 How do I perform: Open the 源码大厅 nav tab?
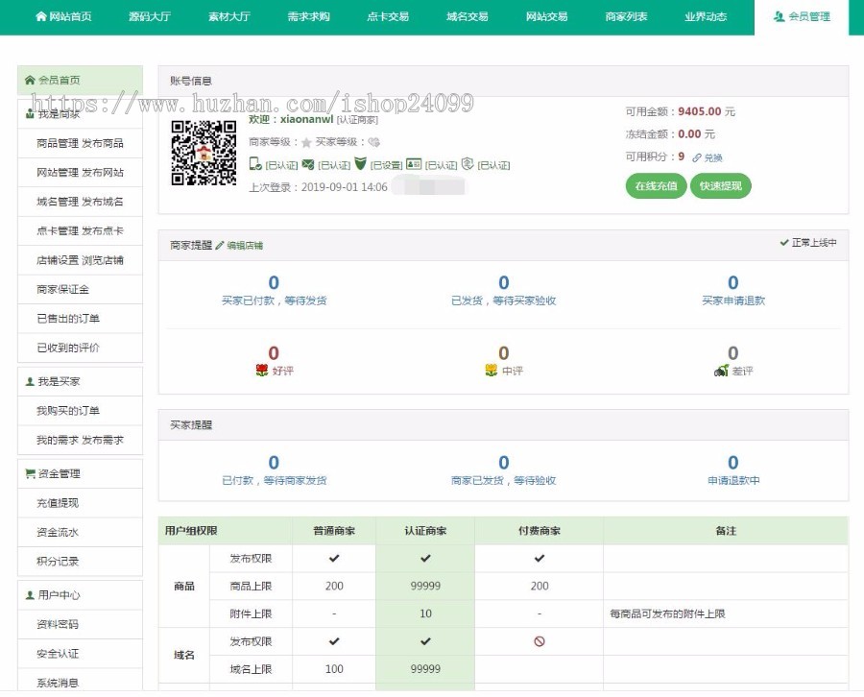click(150, 16)
